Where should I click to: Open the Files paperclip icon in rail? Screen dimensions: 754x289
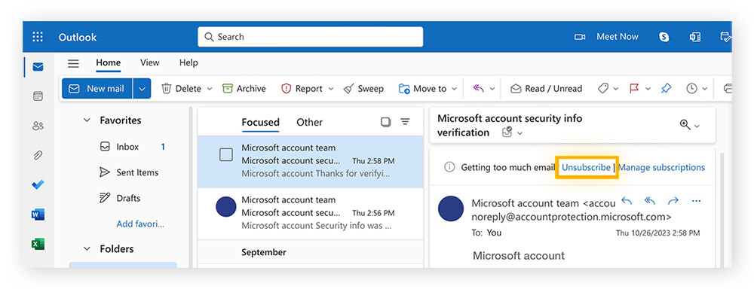coord(38,155)
